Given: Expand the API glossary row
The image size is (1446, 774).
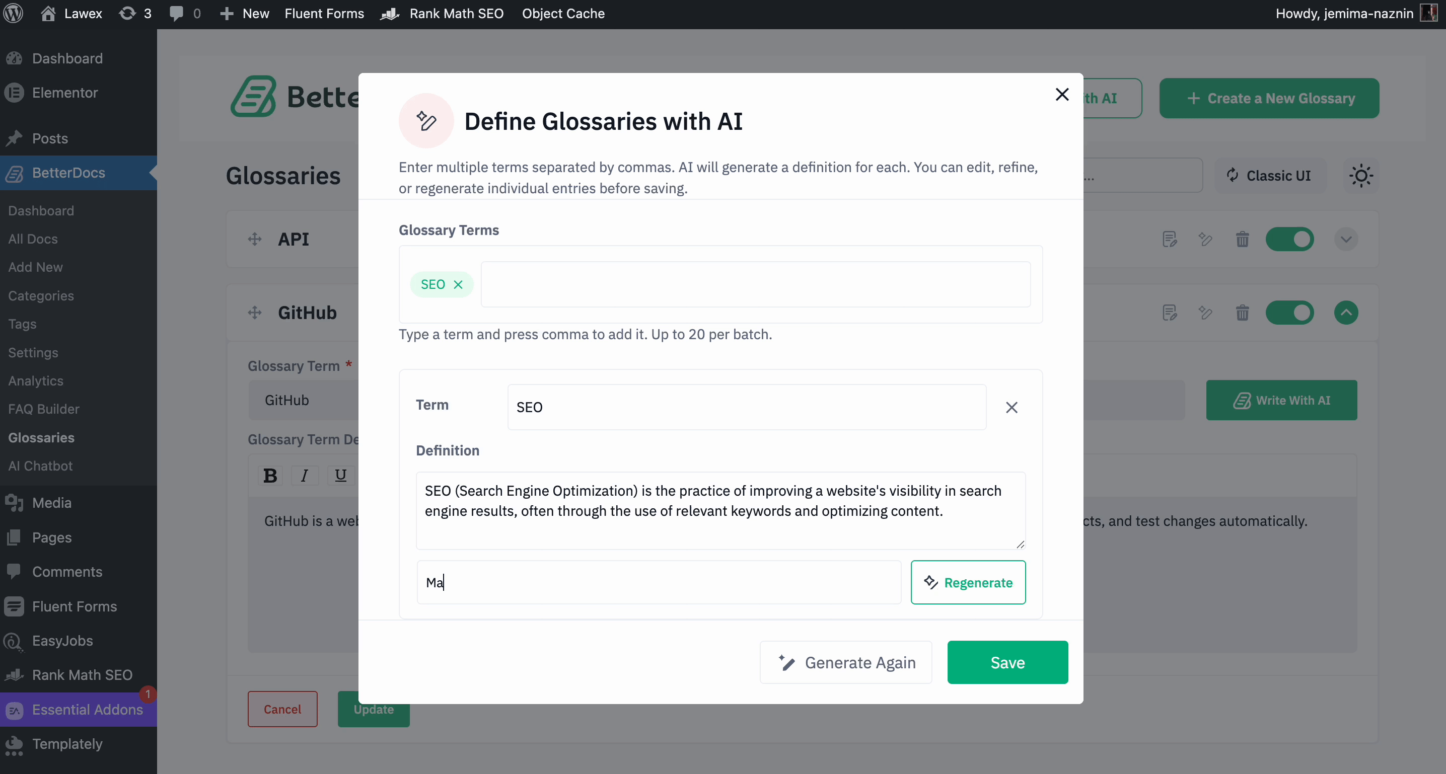Looking at the screenshot, I should 1346,240.
